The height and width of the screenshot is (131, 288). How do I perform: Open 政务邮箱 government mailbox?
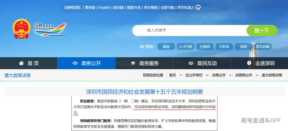(x=151, y=7)
